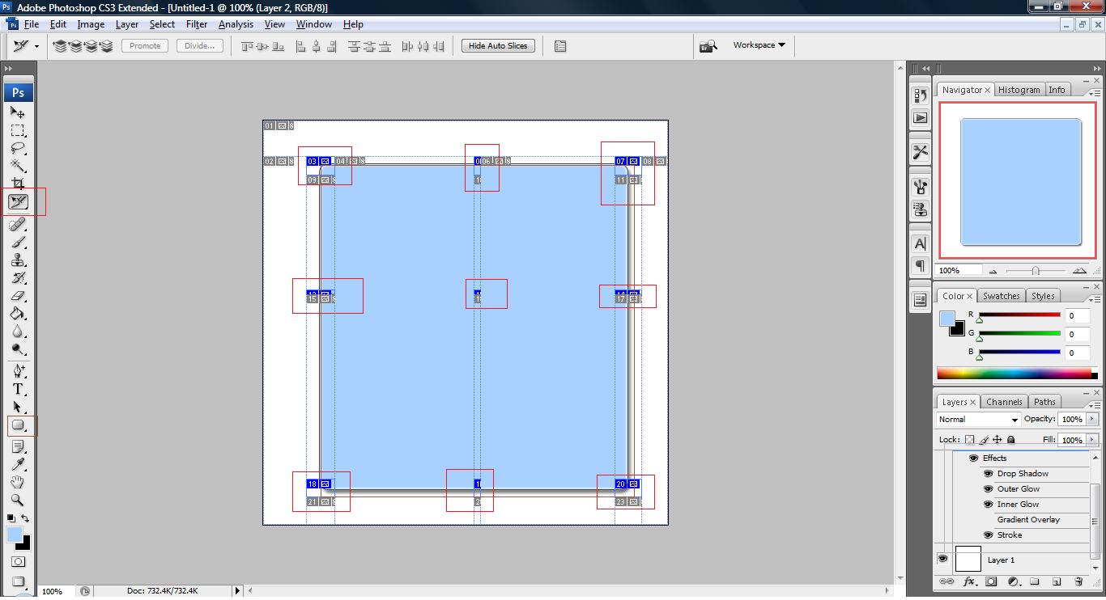Click Quick Mask mode icon
The width and height of the screenshot is (1106, 600).
tap(18, 562)
